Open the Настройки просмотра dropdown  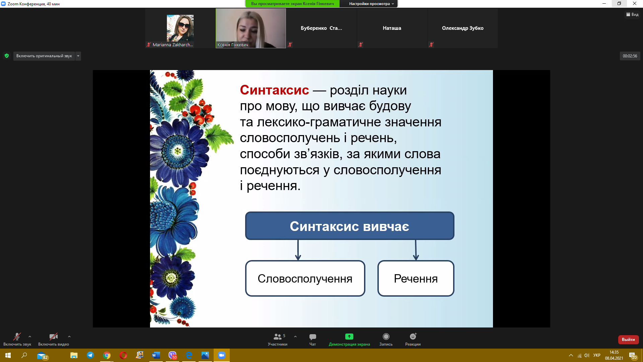tap(371, 4)
